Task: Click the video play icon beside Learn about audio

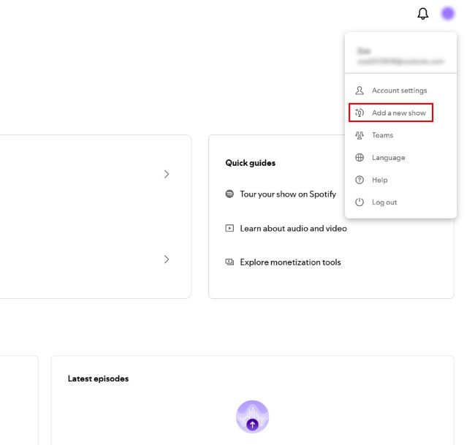Action: pos(229,228)
